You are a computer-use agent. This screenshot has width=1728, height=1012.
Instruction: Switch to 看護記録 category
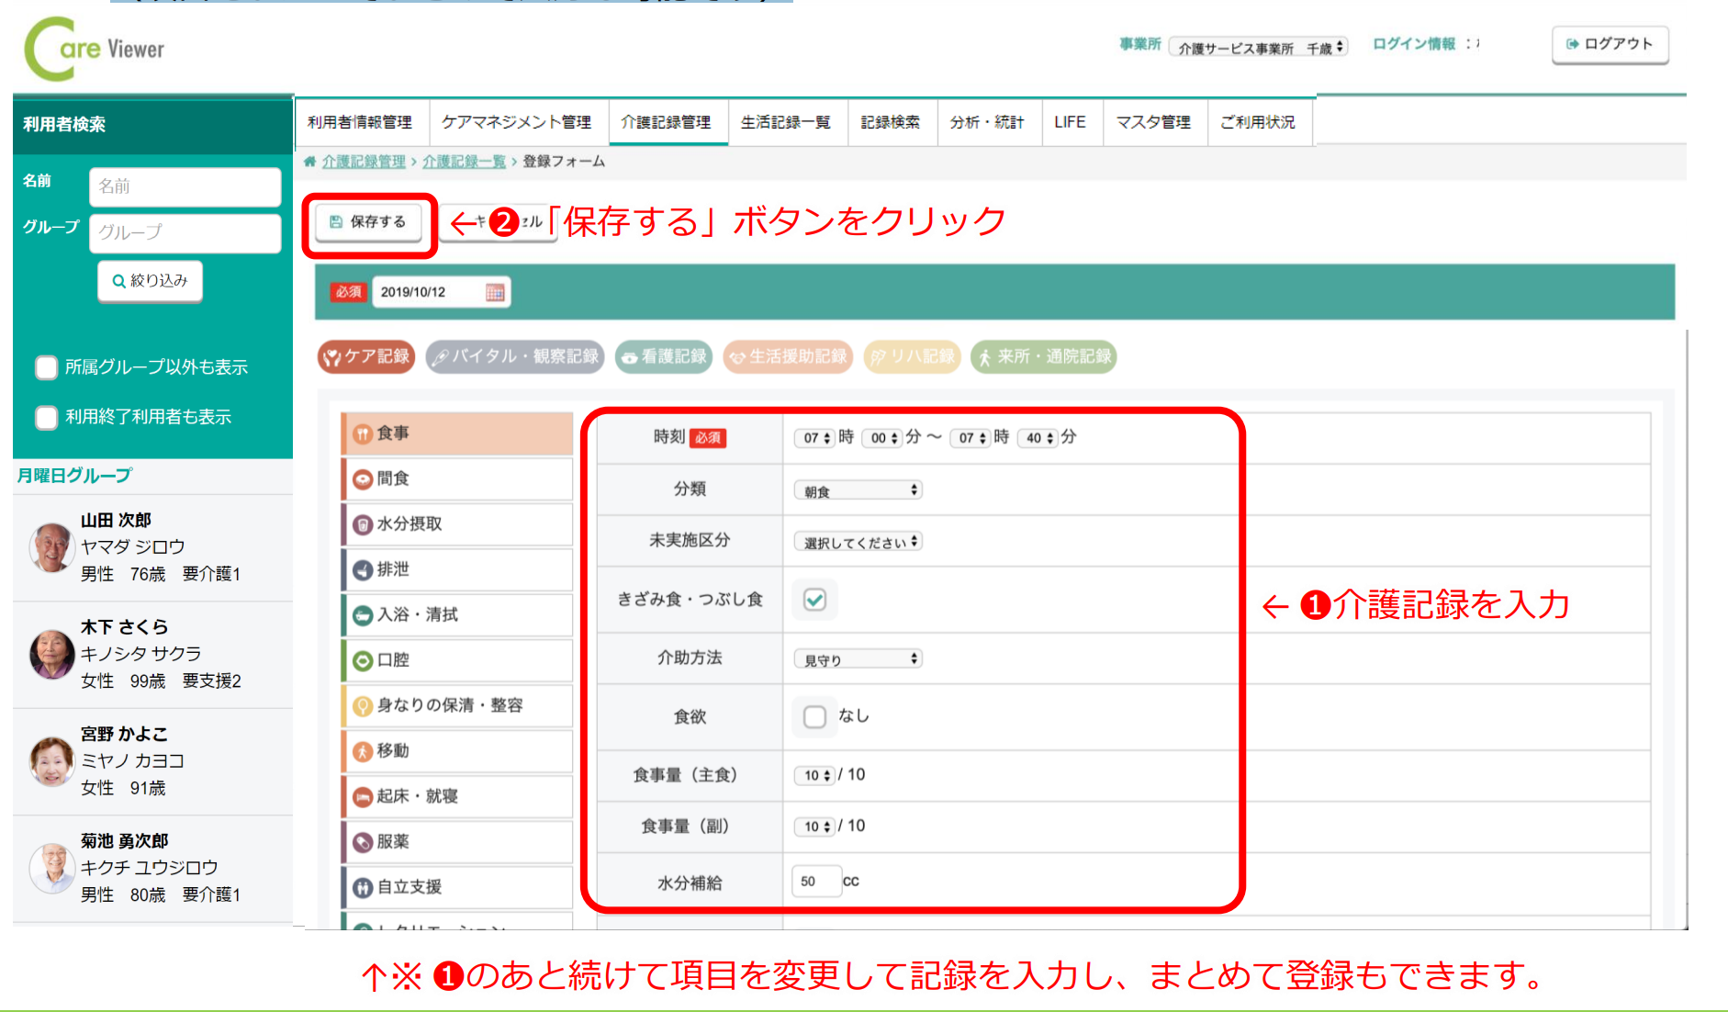pos(664,356)
